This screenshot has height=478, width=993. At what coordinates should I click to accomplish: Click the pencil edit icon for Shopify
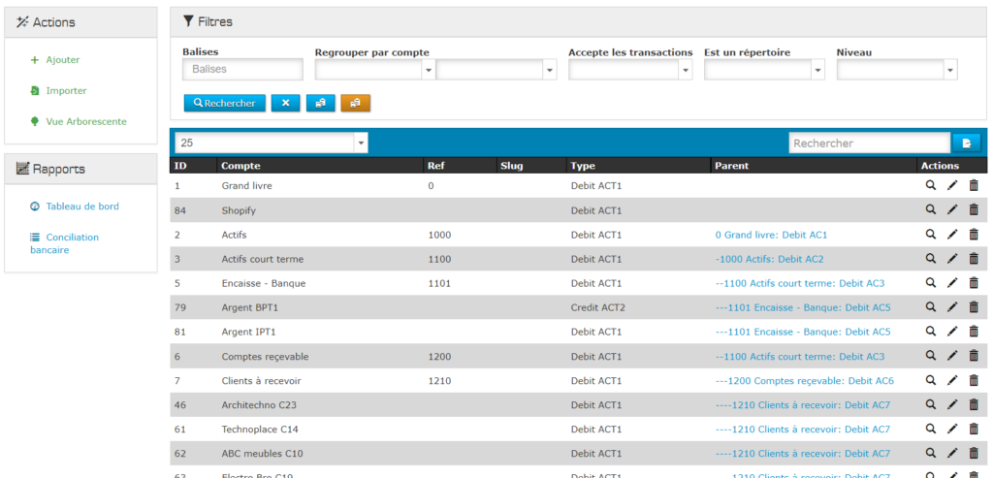[x=952, y=209]
